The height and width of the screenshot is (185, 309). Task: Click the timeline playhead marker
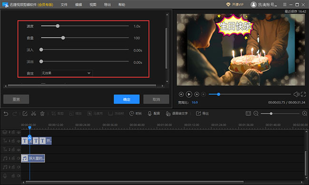pos(29,128)
